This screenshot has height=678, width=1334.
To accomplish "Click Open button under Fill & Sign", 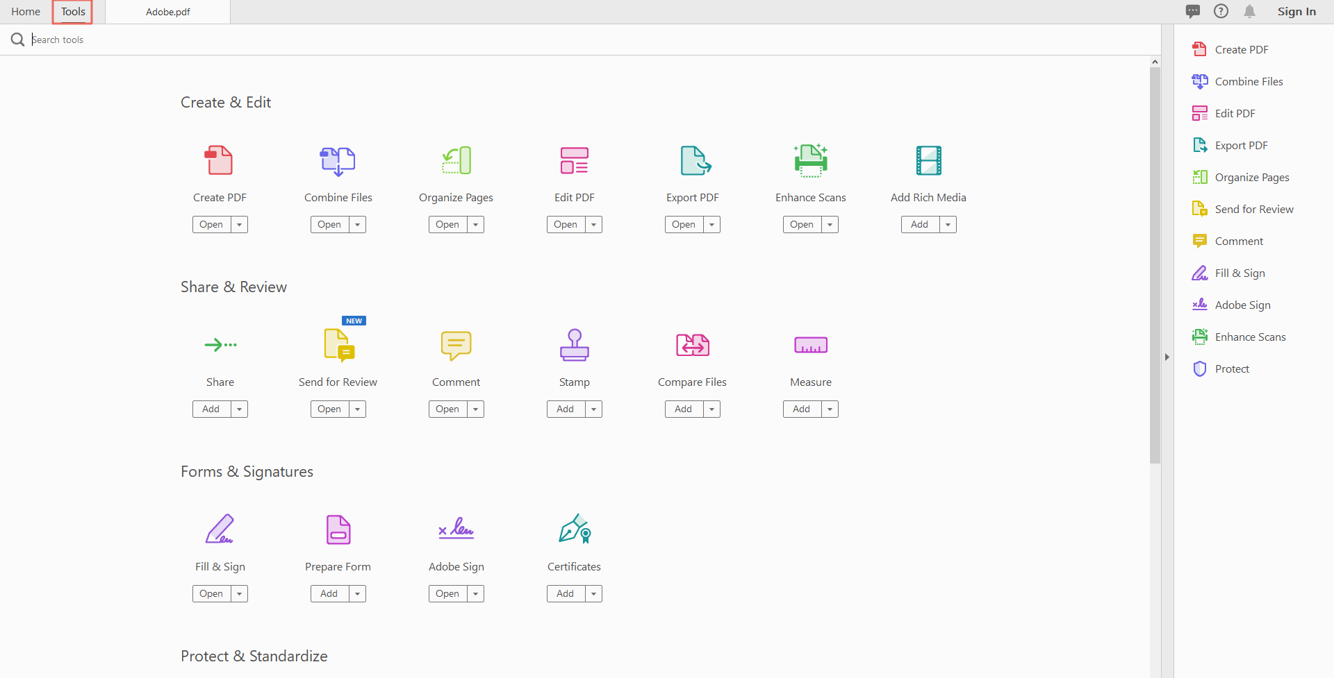I will pyautogui.click(x=211, y=593).
